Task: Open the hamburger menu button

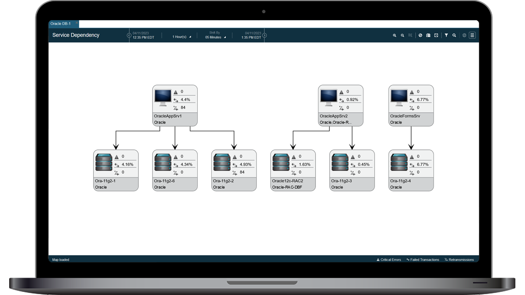Action: (472, 35)
